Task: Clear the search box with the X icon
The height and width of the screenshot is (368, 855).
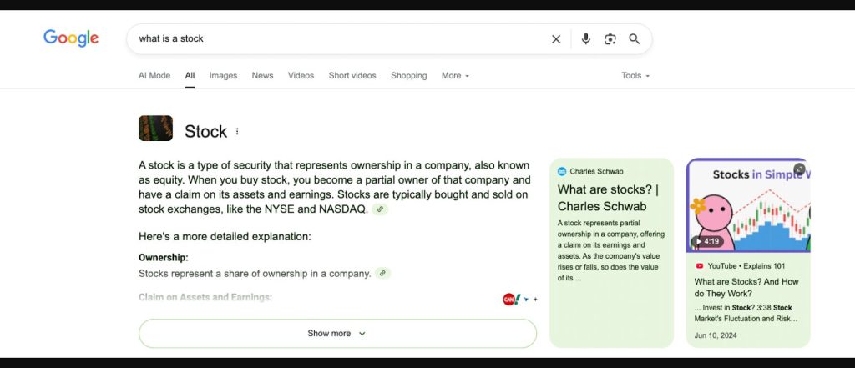Action: (x=556, y=39)
